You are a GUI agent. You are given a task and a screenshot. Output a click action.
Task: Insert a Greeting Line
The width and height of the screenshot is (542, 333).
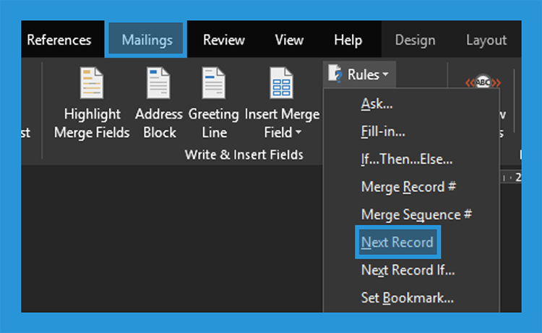coord(214,103)
